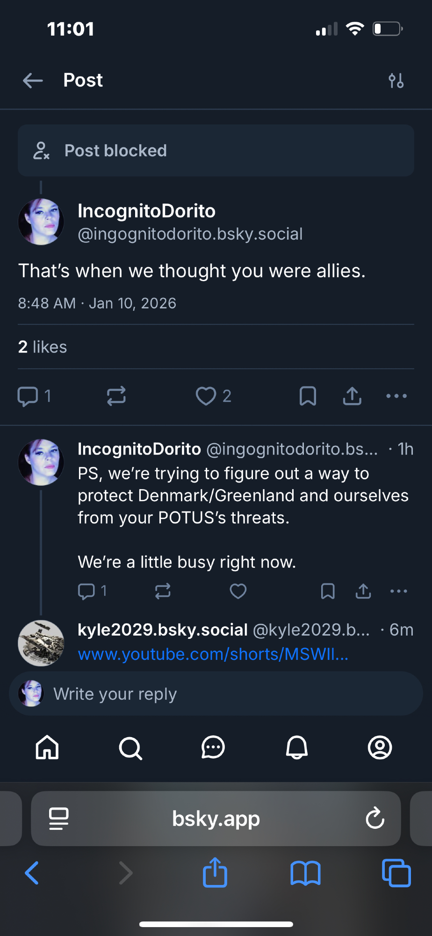View the 2 likes list
Screen dimensions: 432x936
pyautogui.click(x=43, y=347)
